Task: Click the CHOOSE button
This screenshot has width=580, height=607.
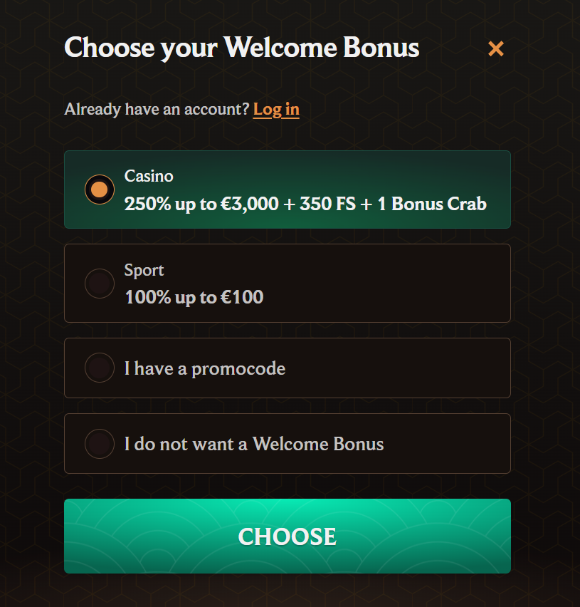Action: (288, 536)
